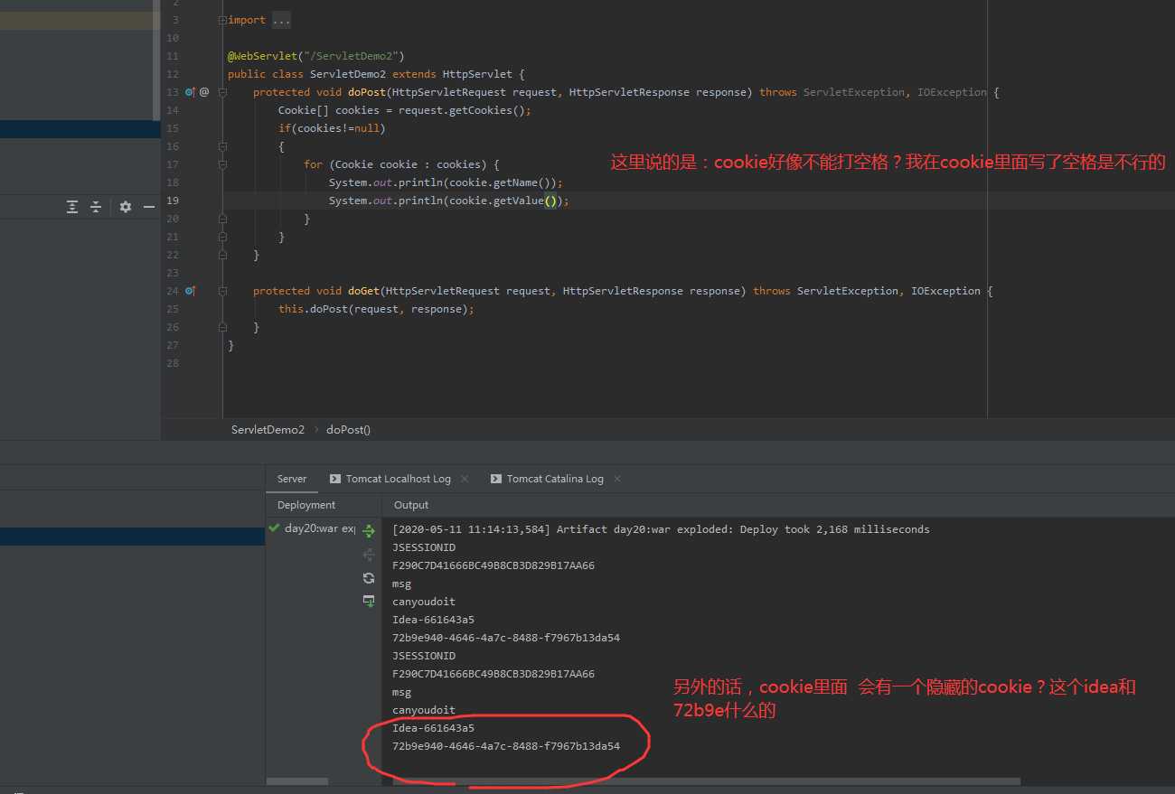Click the last '72b9e940-4646-4a7c-8488-f7967b13da54' output line
This screenshot has width=1175, height=794.
(506, 746)
